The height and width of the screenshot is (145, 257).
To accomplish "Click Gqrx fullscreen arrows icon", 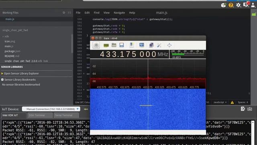I will pos(169,45).
